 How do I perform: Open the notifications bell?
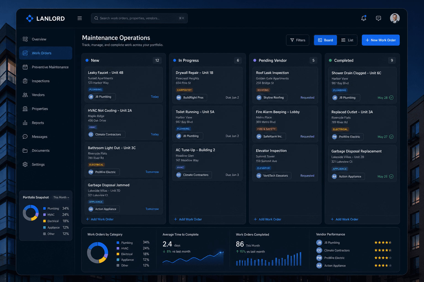click(x=364, y=18)
